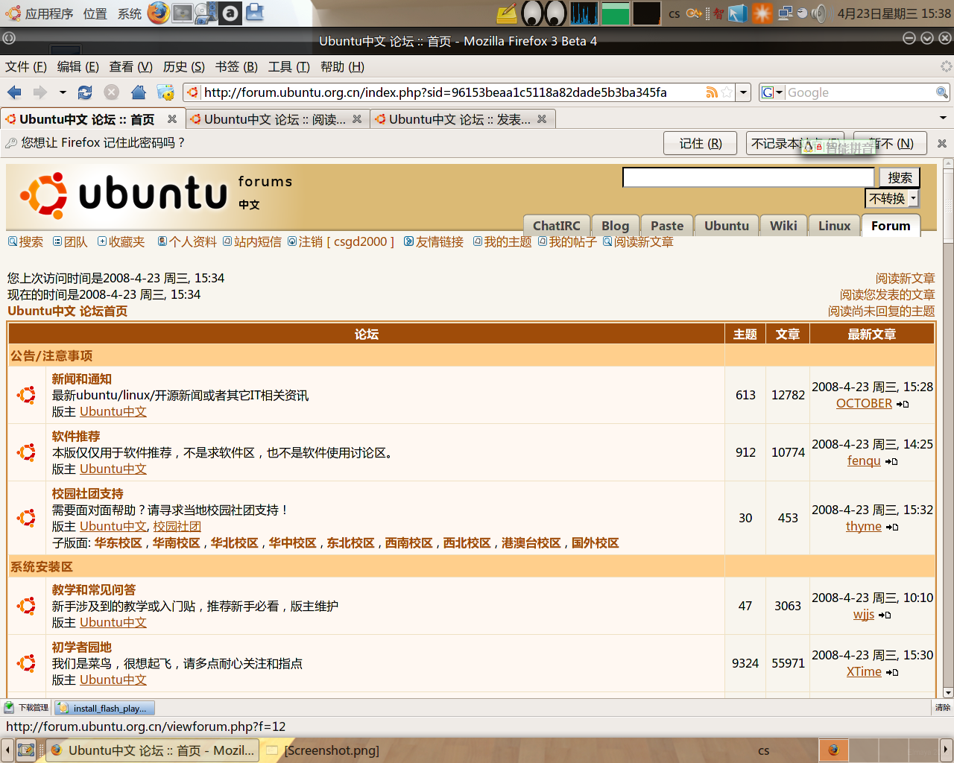Go back with the Back arrow
Screen dimensions: 954x763
(x=14, y=92)
